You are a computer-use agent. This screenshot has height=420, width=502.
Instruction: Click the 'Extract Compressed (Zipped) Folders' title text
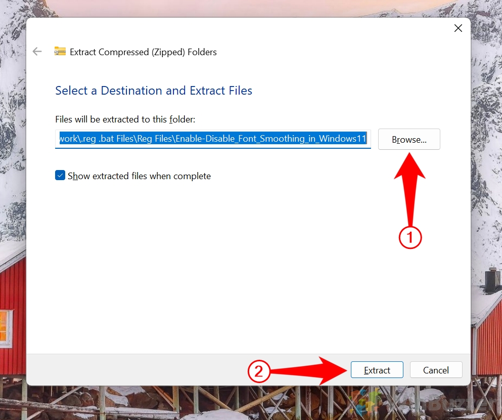click(x=143, y=52)
